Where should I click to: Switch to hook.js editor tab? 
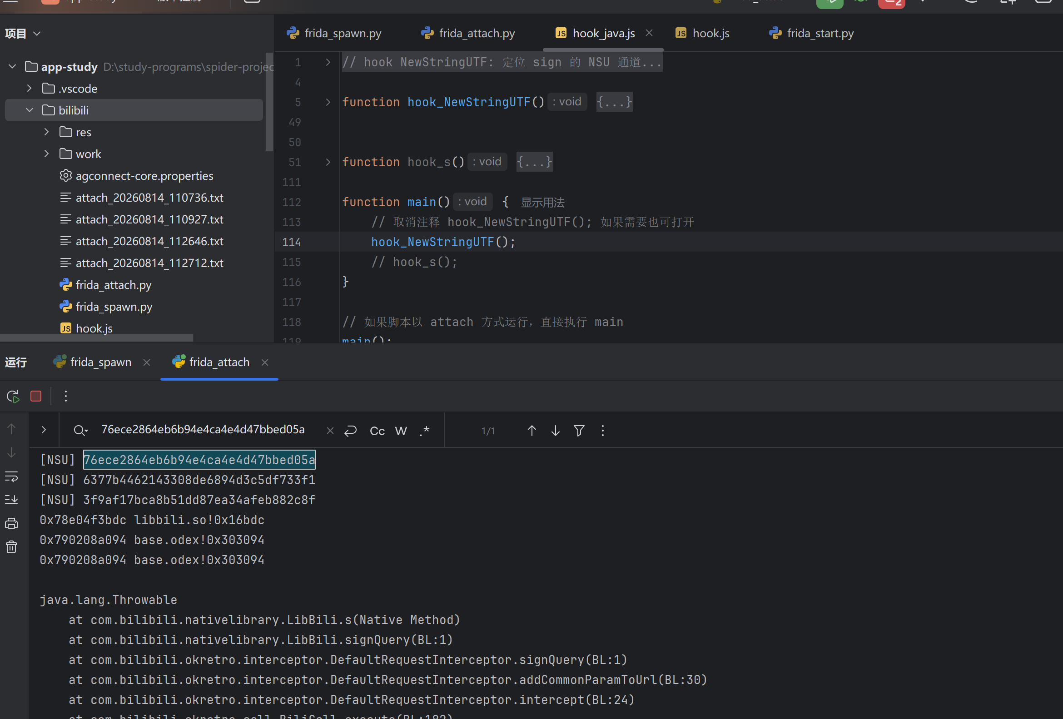pos(702,34)
